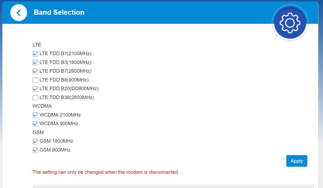Check the LTE TDD B38(2600MHz) box
This screenshot has height=188, width=323.
35,98
